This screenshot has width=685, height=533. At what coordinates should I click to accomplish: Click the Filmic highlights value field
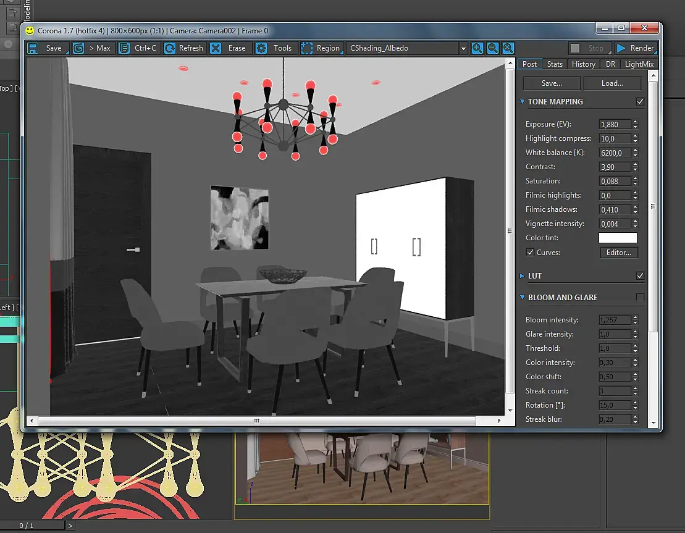click(x=615, y=195)
